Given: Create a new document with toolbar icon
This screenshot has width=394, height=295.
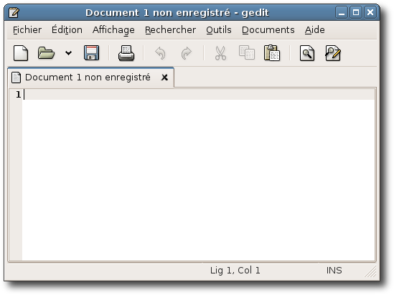Looking at the screenshot, I should click(21, 53).
